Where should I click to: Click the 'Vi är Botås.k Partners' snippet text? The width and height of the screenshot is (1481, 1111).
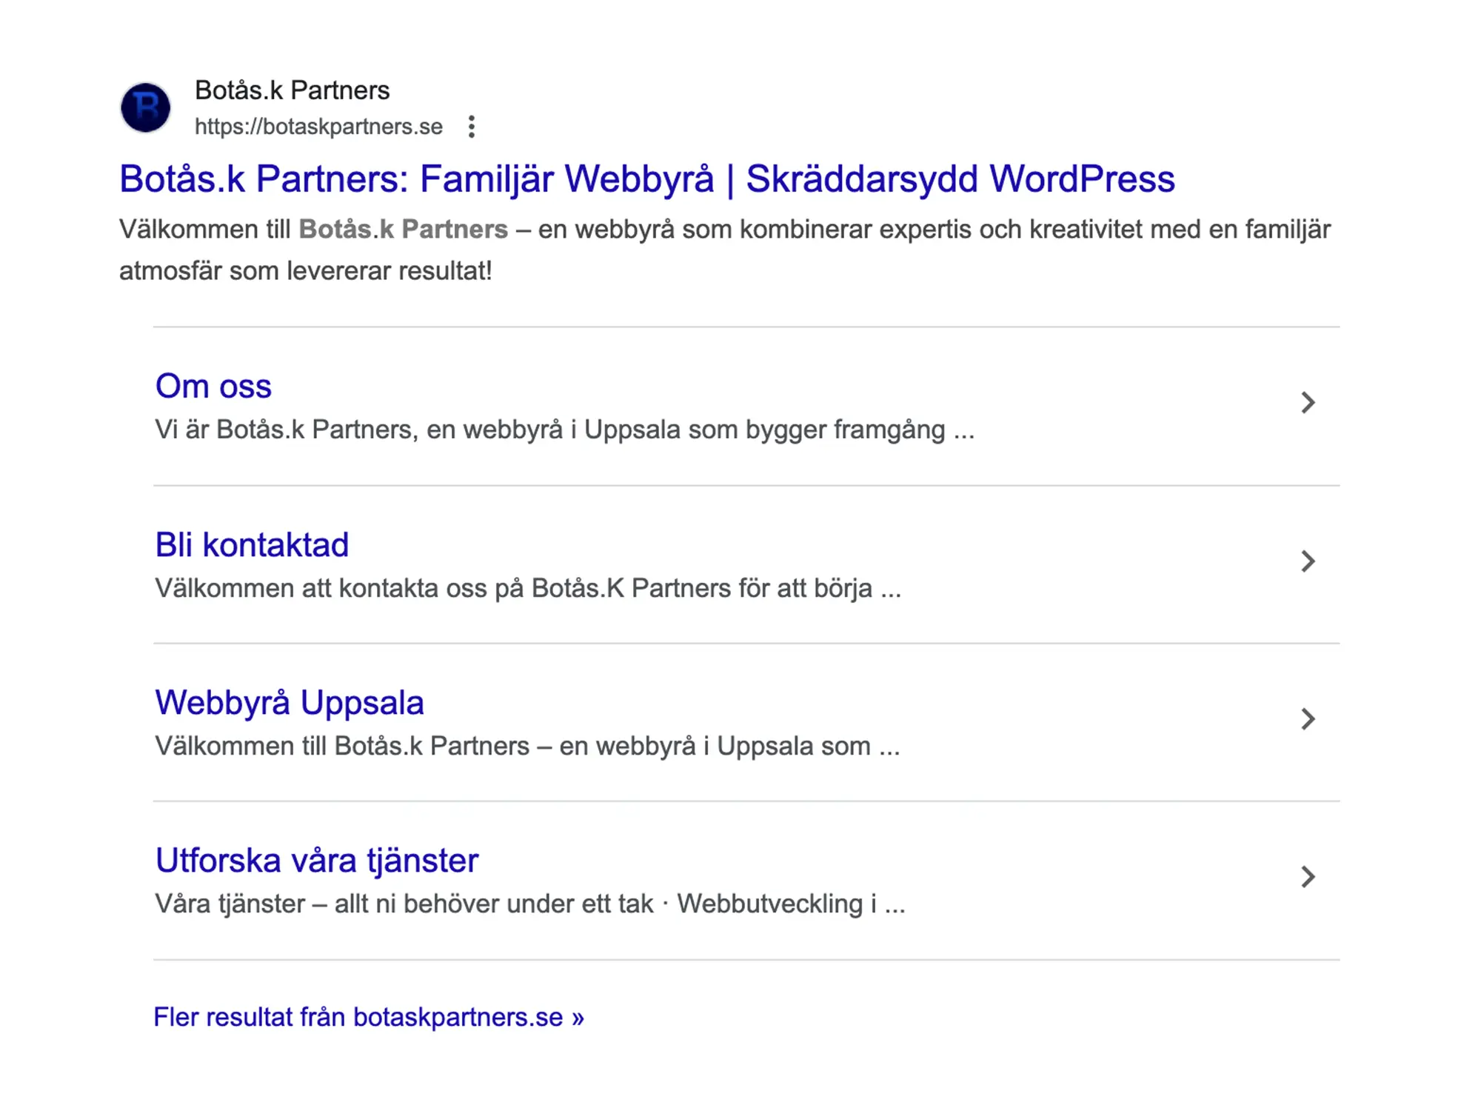(x=564, y=430)
